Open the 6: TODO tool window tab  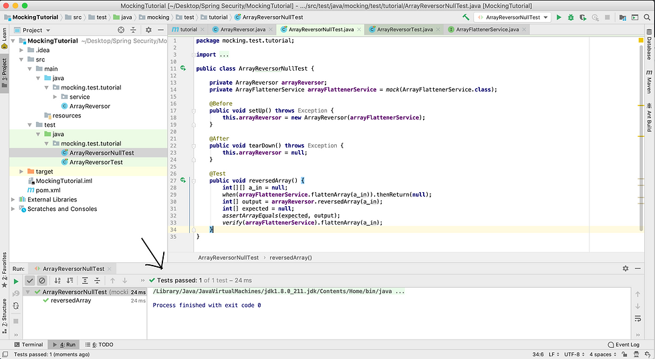coord(99,344)
